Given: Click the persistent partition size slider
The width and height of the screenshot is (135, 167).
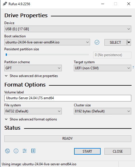Looking at the screenshot, I should pyautogui.click(x=47, y=55).
